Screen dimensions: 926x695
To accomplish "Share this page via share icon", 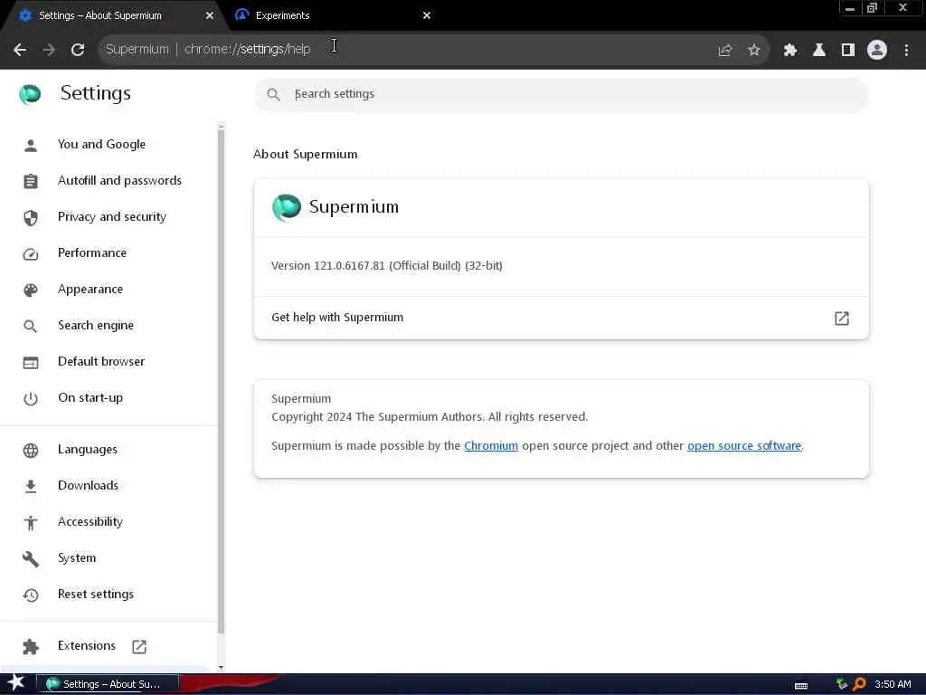I will pos(724,51).
